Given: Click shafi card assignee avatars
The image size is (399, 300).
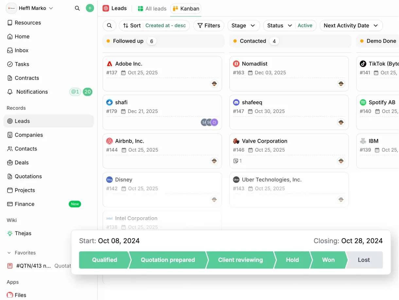Looking at the screenshot, I should 209,122.
